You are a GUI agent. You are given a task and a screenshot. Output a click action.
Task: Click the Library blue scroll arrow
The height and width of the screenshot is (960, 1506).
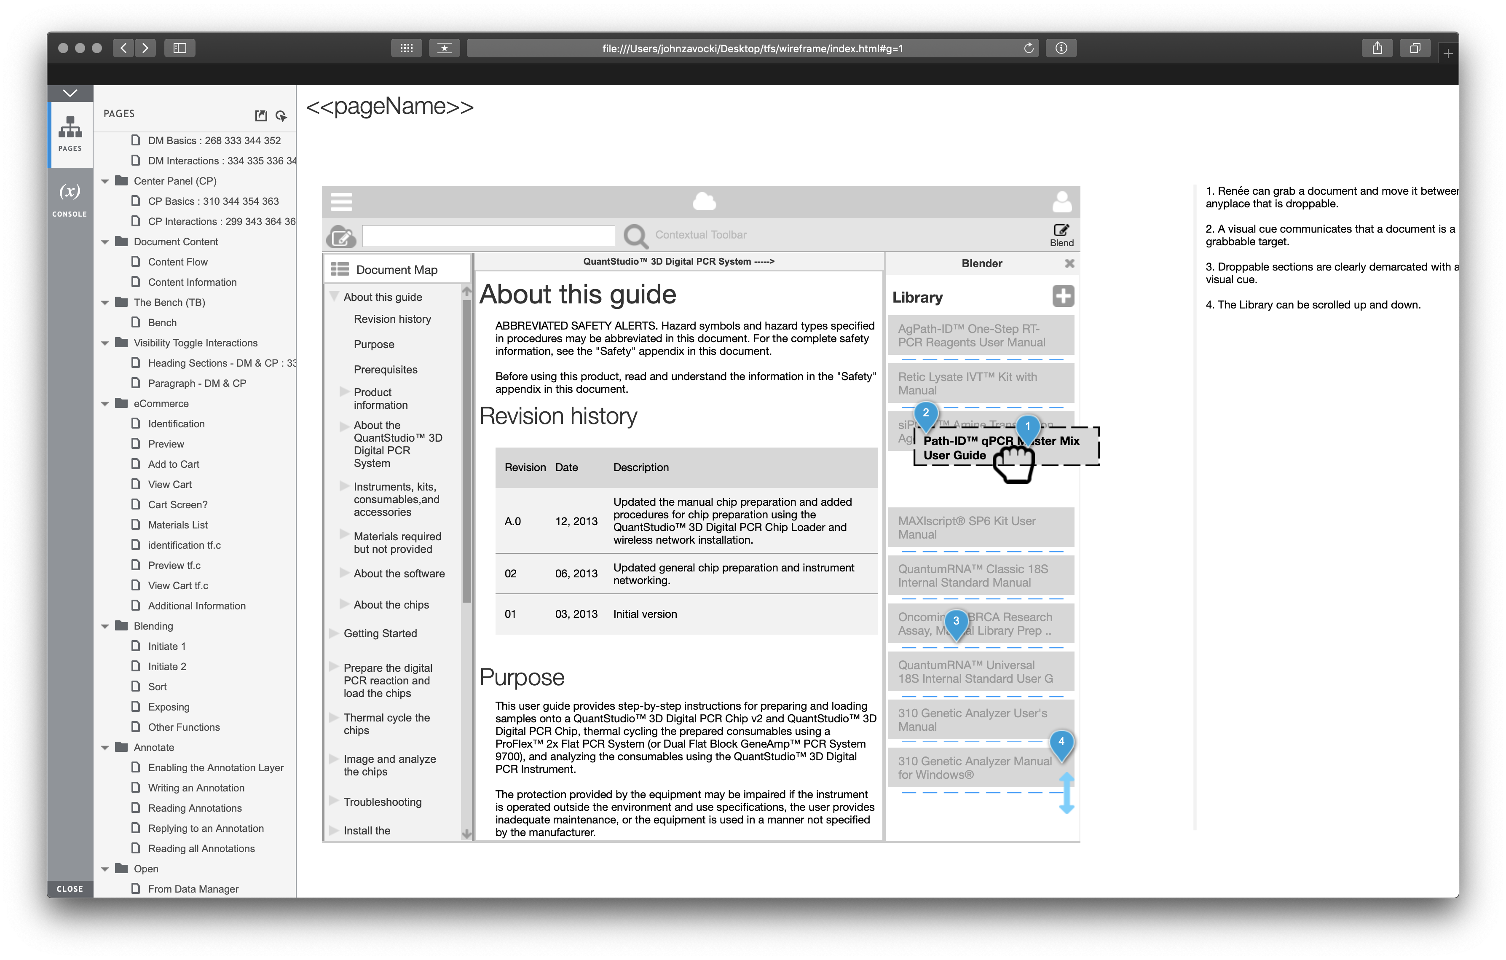(x=1067, y=793)
